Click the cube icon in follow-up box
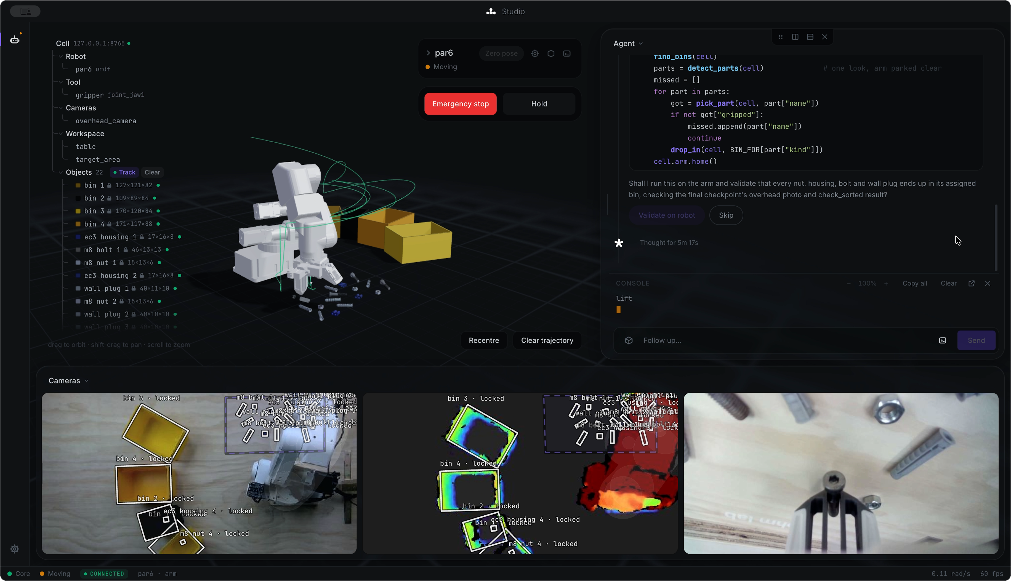 pos(629,340)
